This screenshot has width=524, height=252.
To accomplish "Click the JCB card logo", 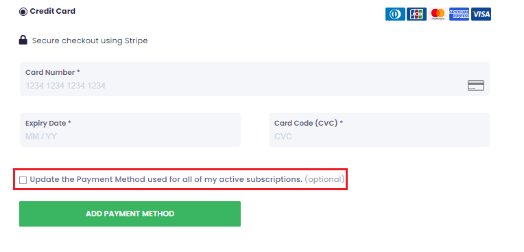I will [x=416, y=14].
